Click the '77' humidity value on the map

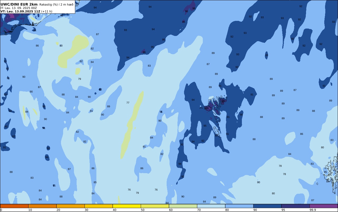coord(128,103)
